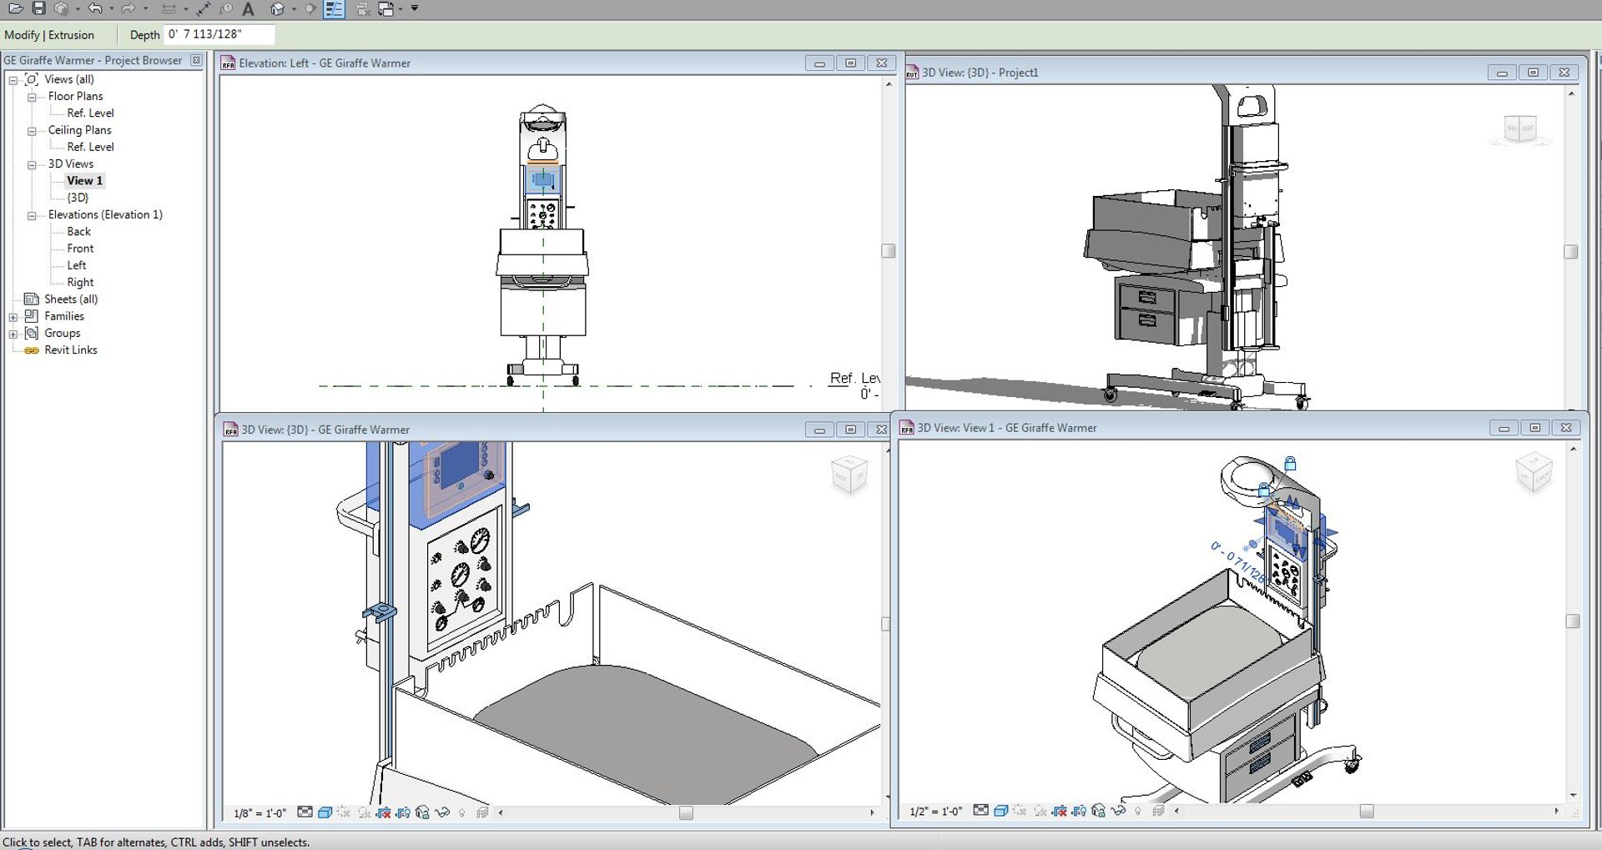
Task: Select View 1 under 3D Views
Action: pos(85,180)
